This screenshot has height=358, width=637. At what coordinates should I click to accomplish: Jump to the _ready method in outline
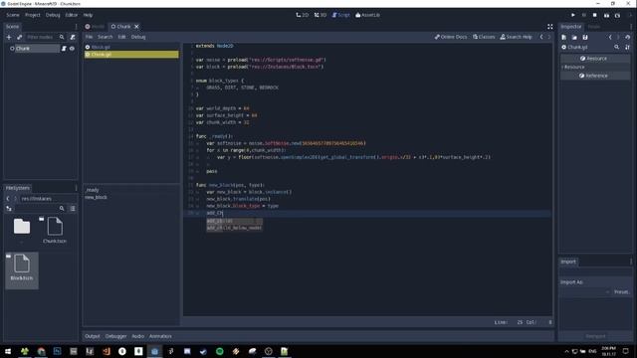click(x=93, y=190)
